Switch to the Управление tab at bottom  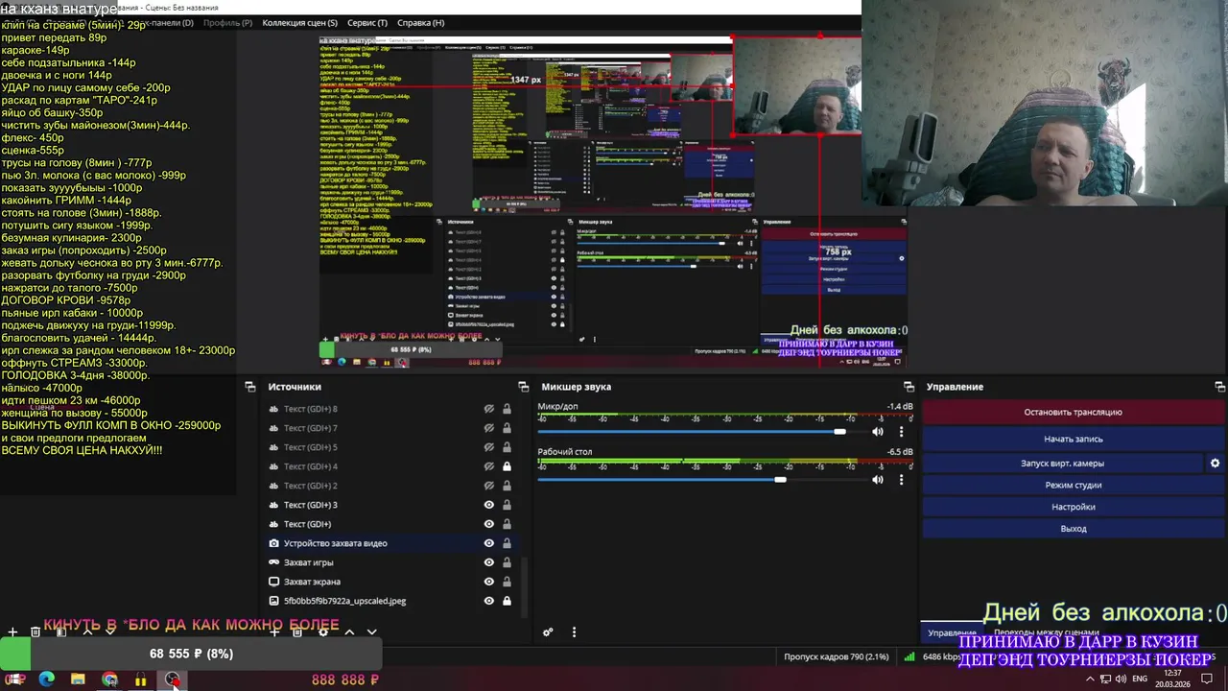[952, 633]
